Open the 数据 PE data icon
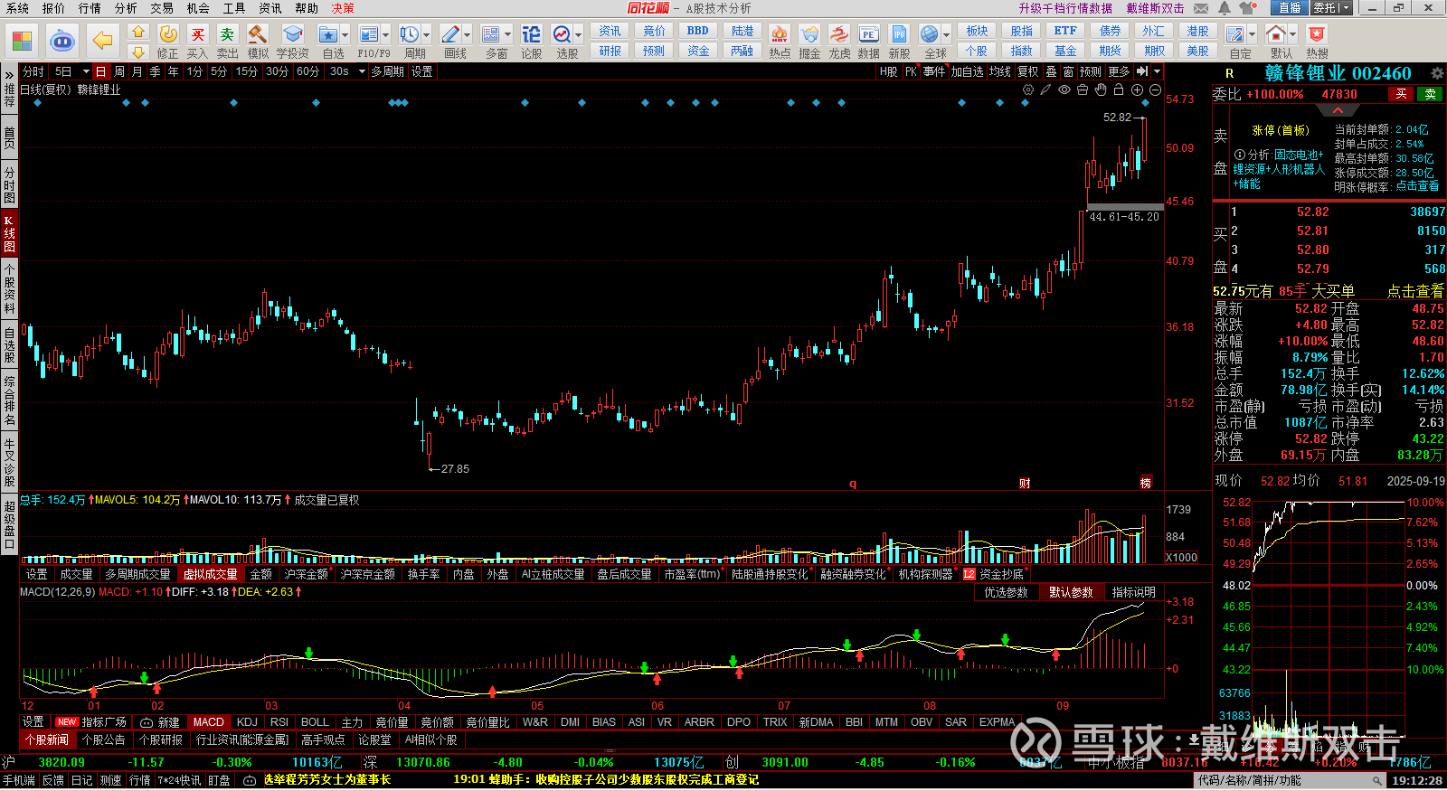 (x=868, y=34)
